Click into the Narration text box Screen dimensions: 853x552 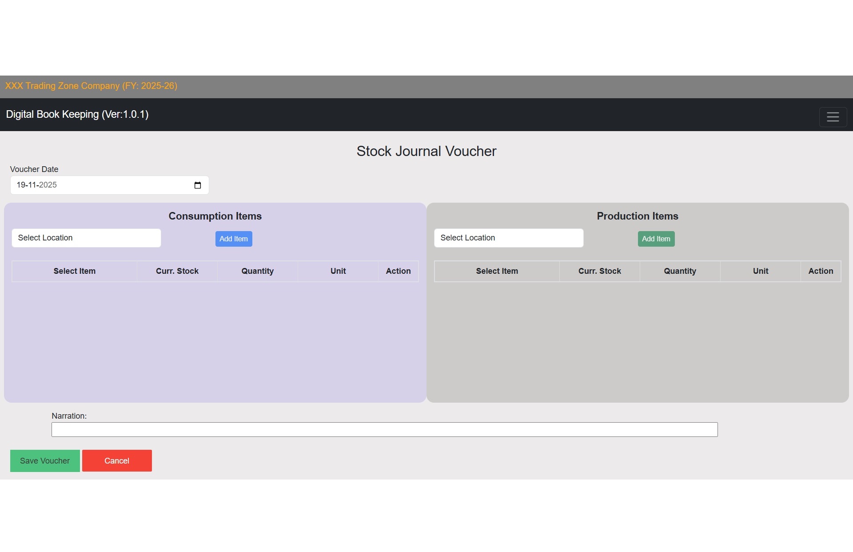click(384, 430)
